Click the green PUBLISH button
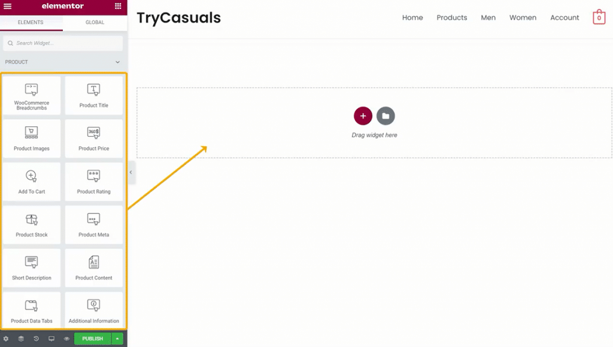 click(x=93, y=339)
